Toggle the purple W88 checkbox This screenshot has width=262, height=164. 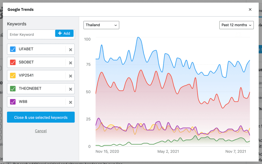coord(13,102)
